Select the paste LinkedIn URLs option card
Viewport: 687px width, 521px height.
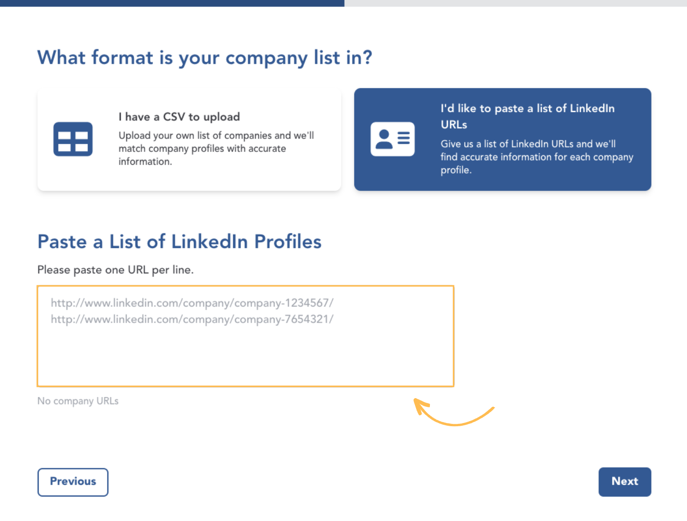[503, 139]
